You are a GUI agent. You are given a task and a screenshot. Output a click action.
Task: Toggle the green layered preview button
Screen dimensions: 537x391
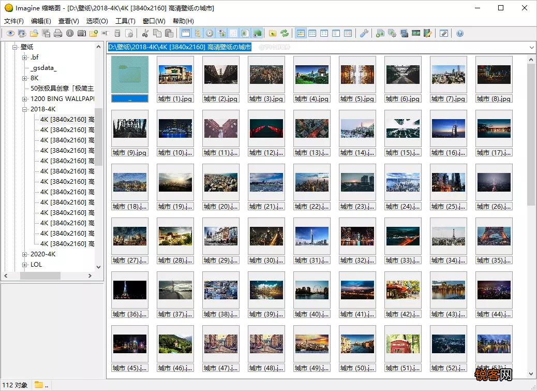pos(257,33)
